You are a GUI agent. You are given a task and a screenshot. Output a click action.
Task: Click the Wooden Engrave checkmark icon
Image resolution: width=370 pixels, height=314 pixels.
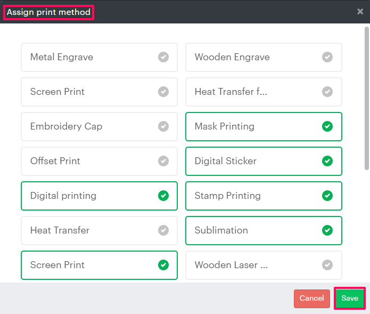327,57
